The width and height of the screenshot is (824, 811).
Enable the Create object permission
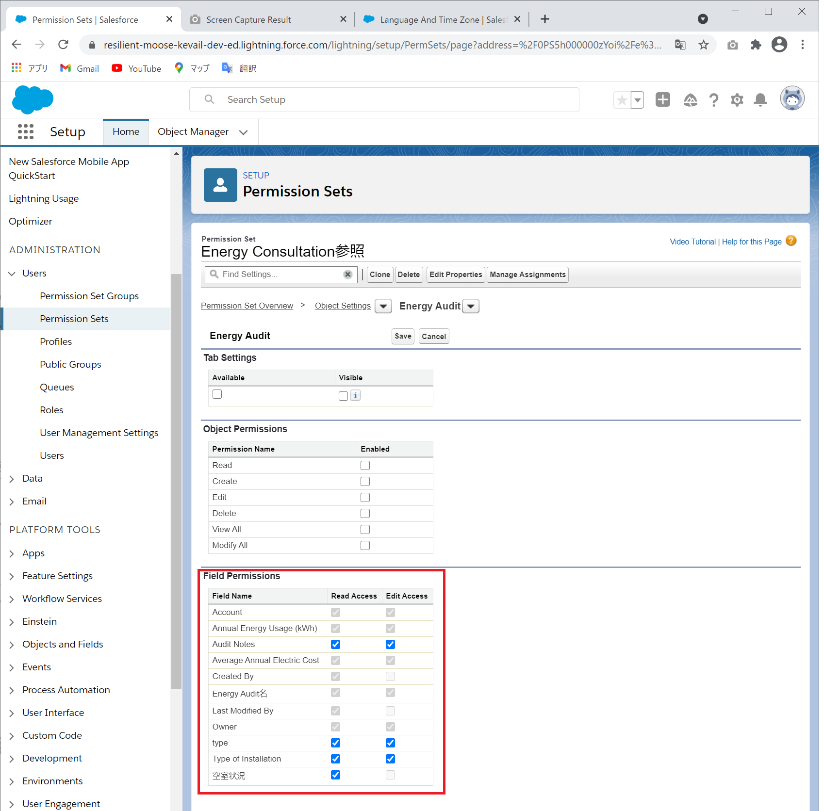pos(365,482)
